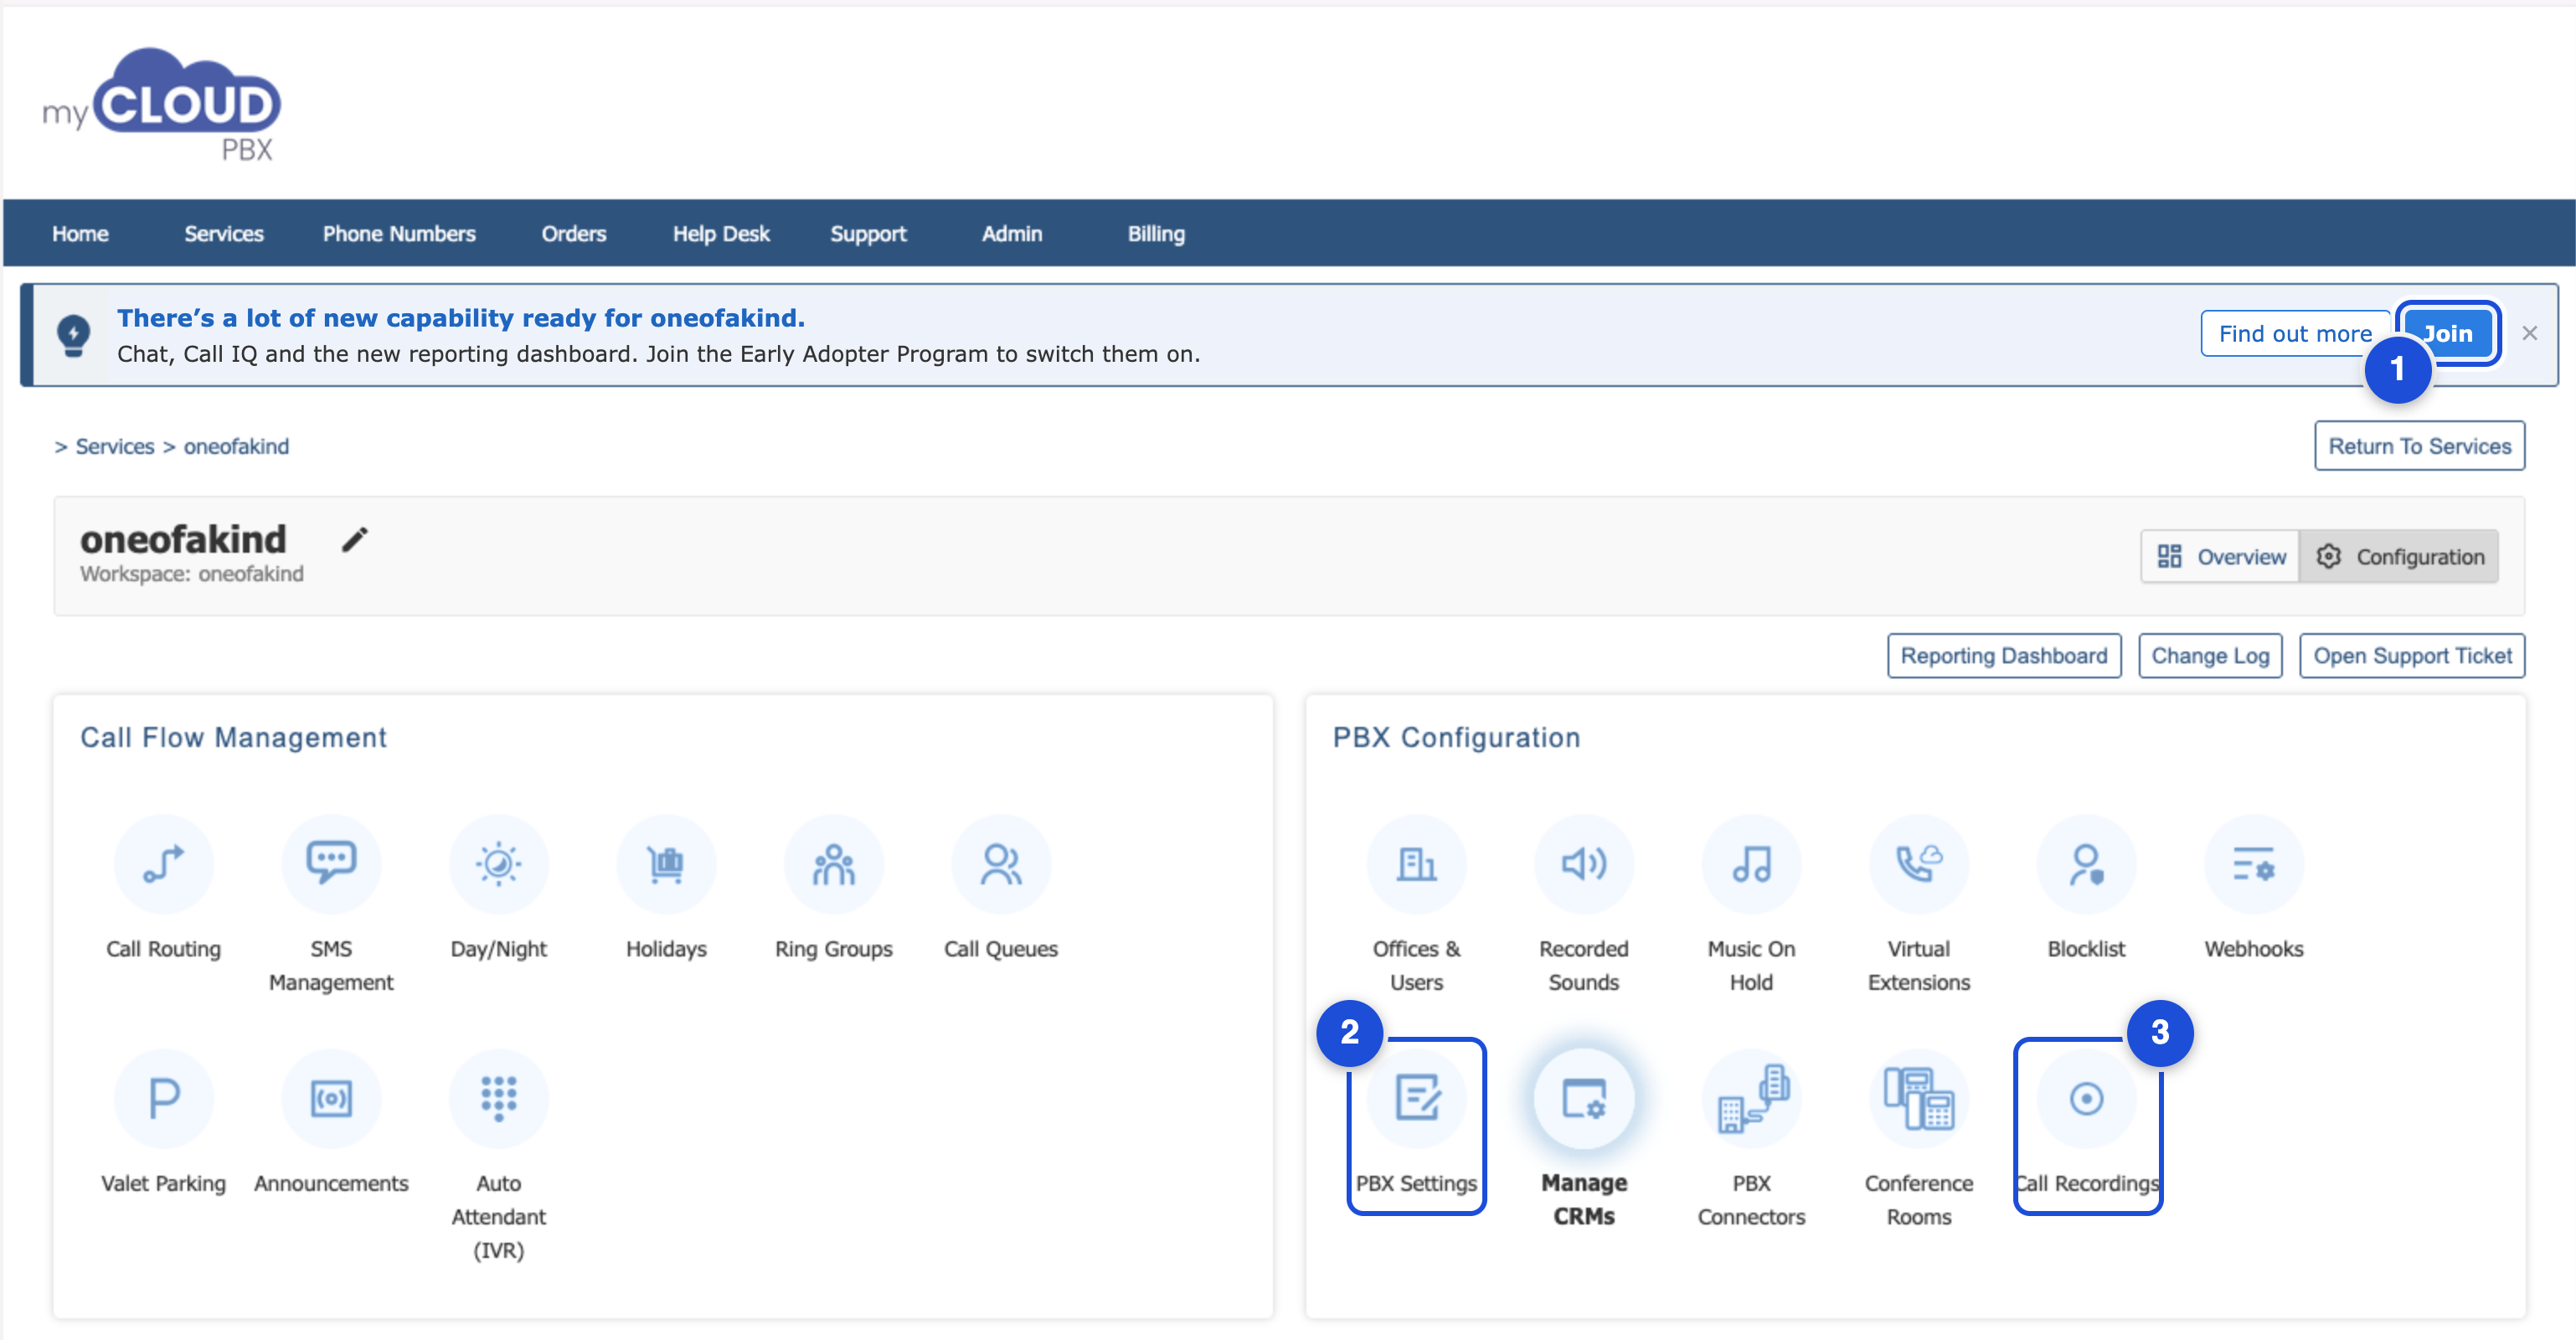Open the Valet Parking icon
Viewport: 2576px width, 1340px height.
(164, 1098)
